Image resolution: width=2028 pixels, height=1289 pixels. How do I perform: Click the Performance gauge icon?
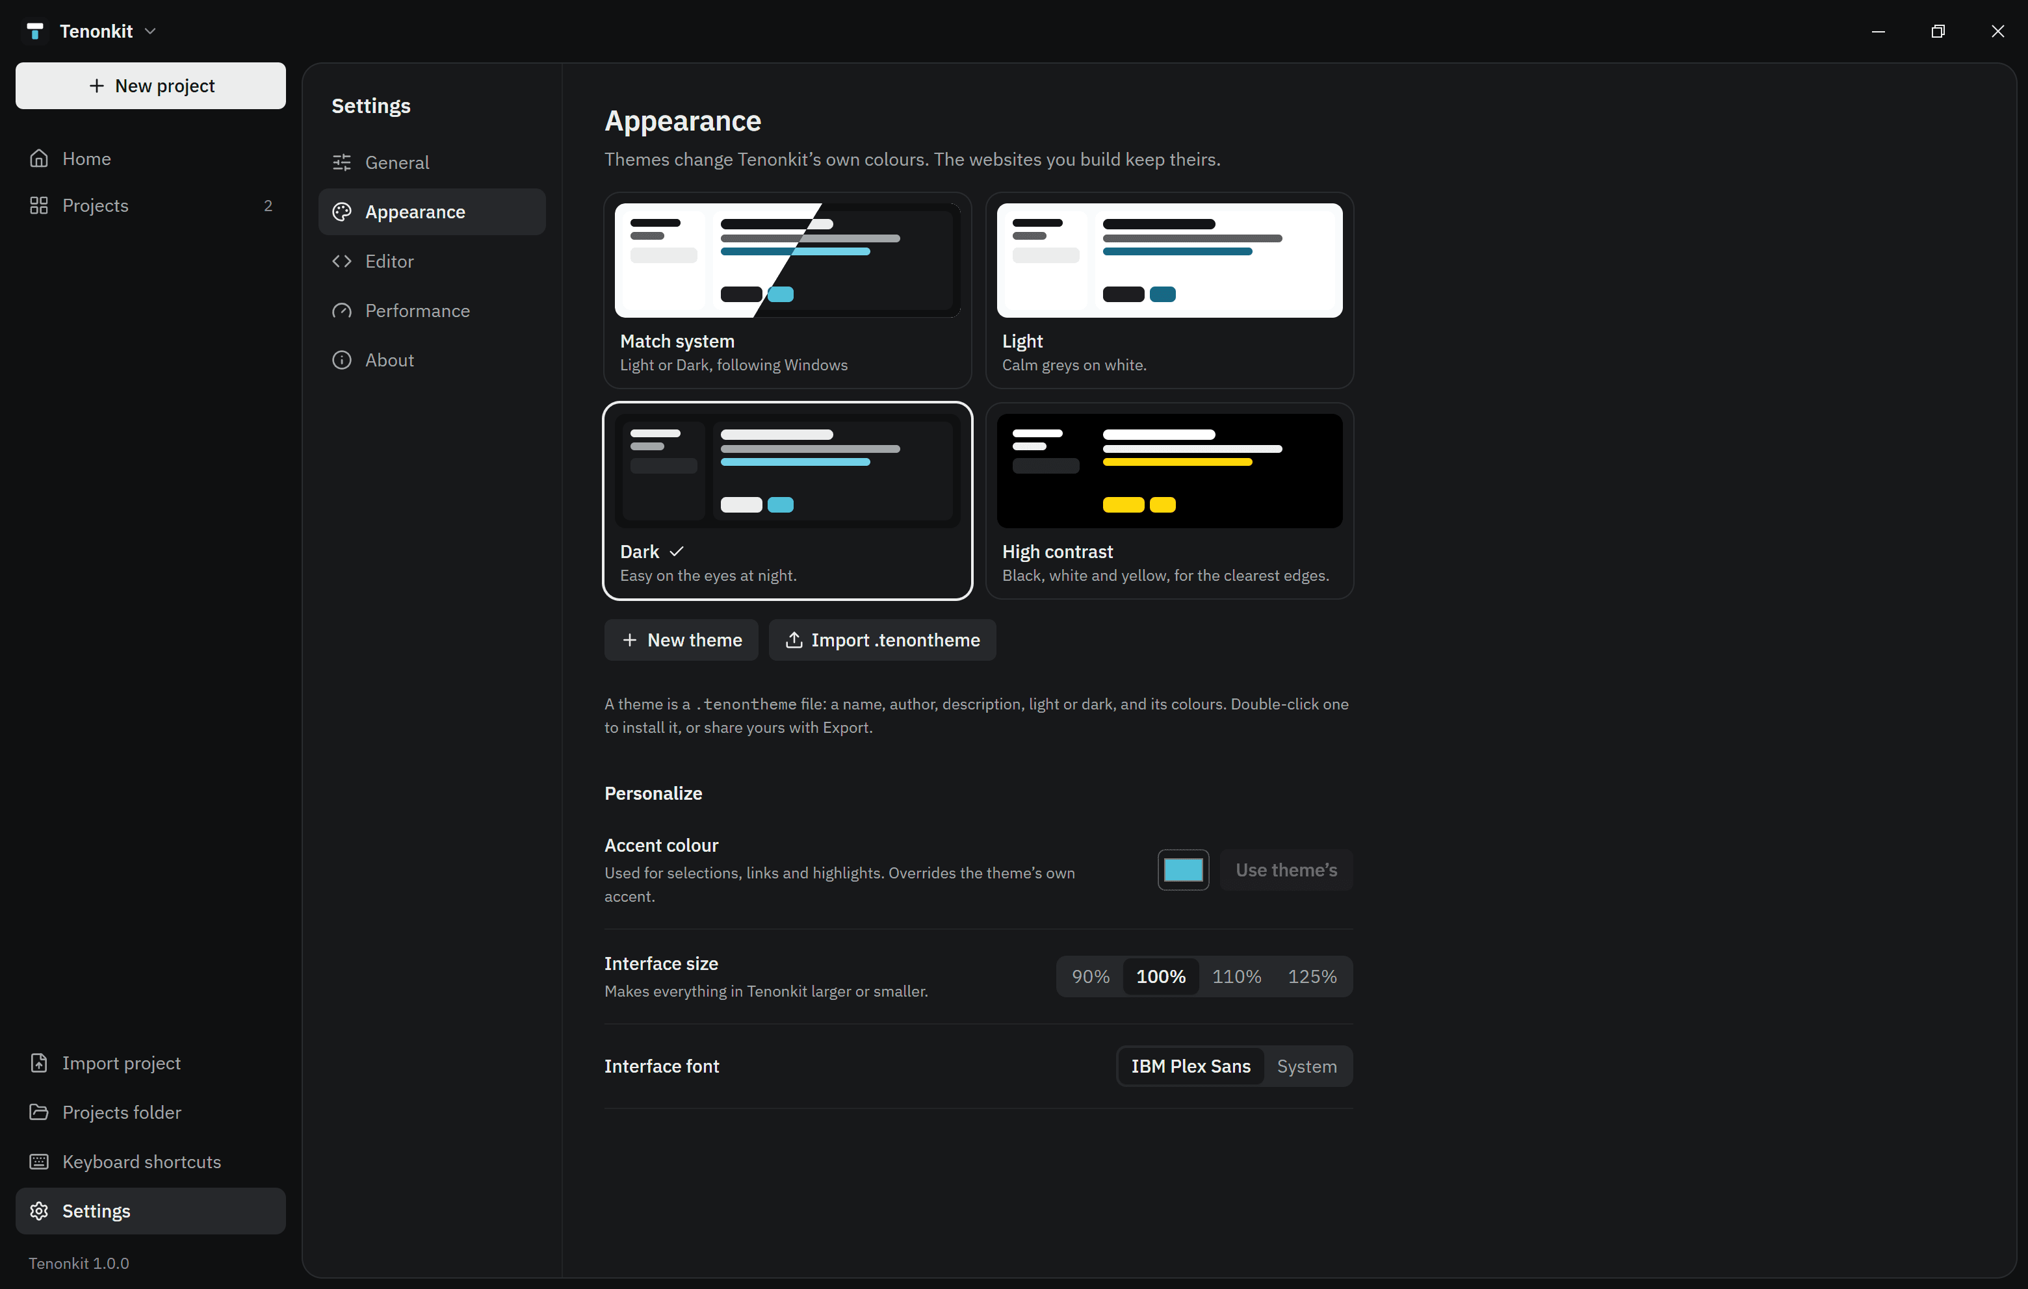click(342, 311)
